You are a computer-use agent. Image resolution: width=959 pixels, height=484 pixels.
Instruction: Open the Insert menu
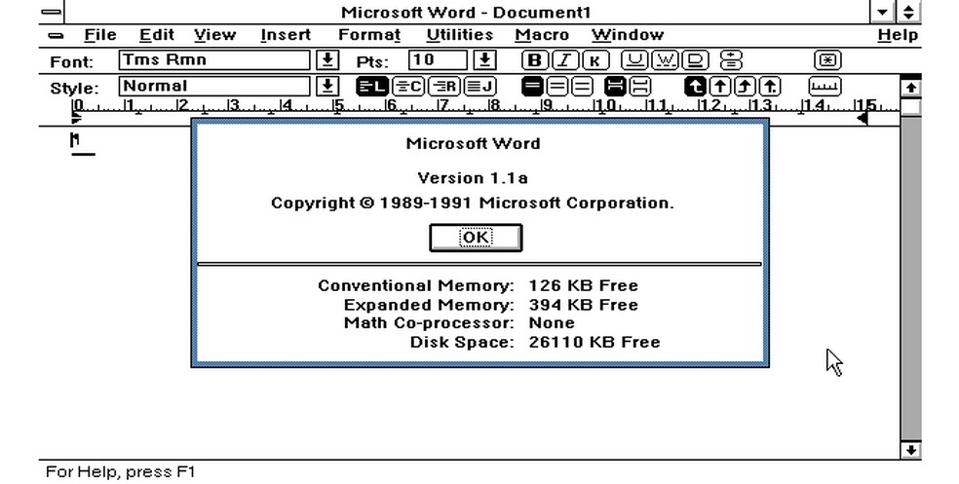point(286,35)
